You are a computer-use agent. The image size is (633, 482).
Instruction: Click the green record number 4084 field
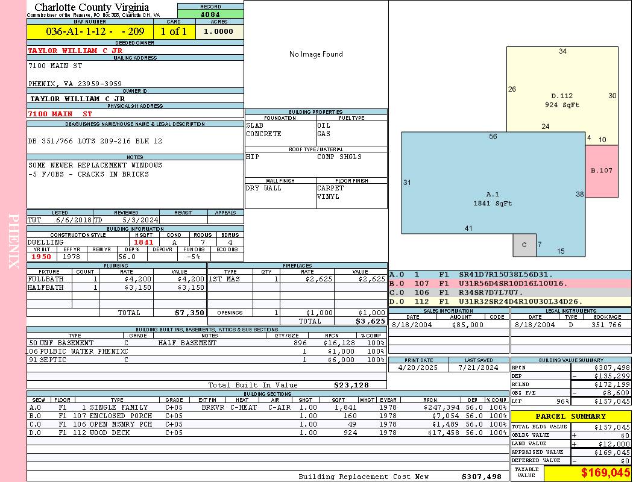(x=210, y=14)
